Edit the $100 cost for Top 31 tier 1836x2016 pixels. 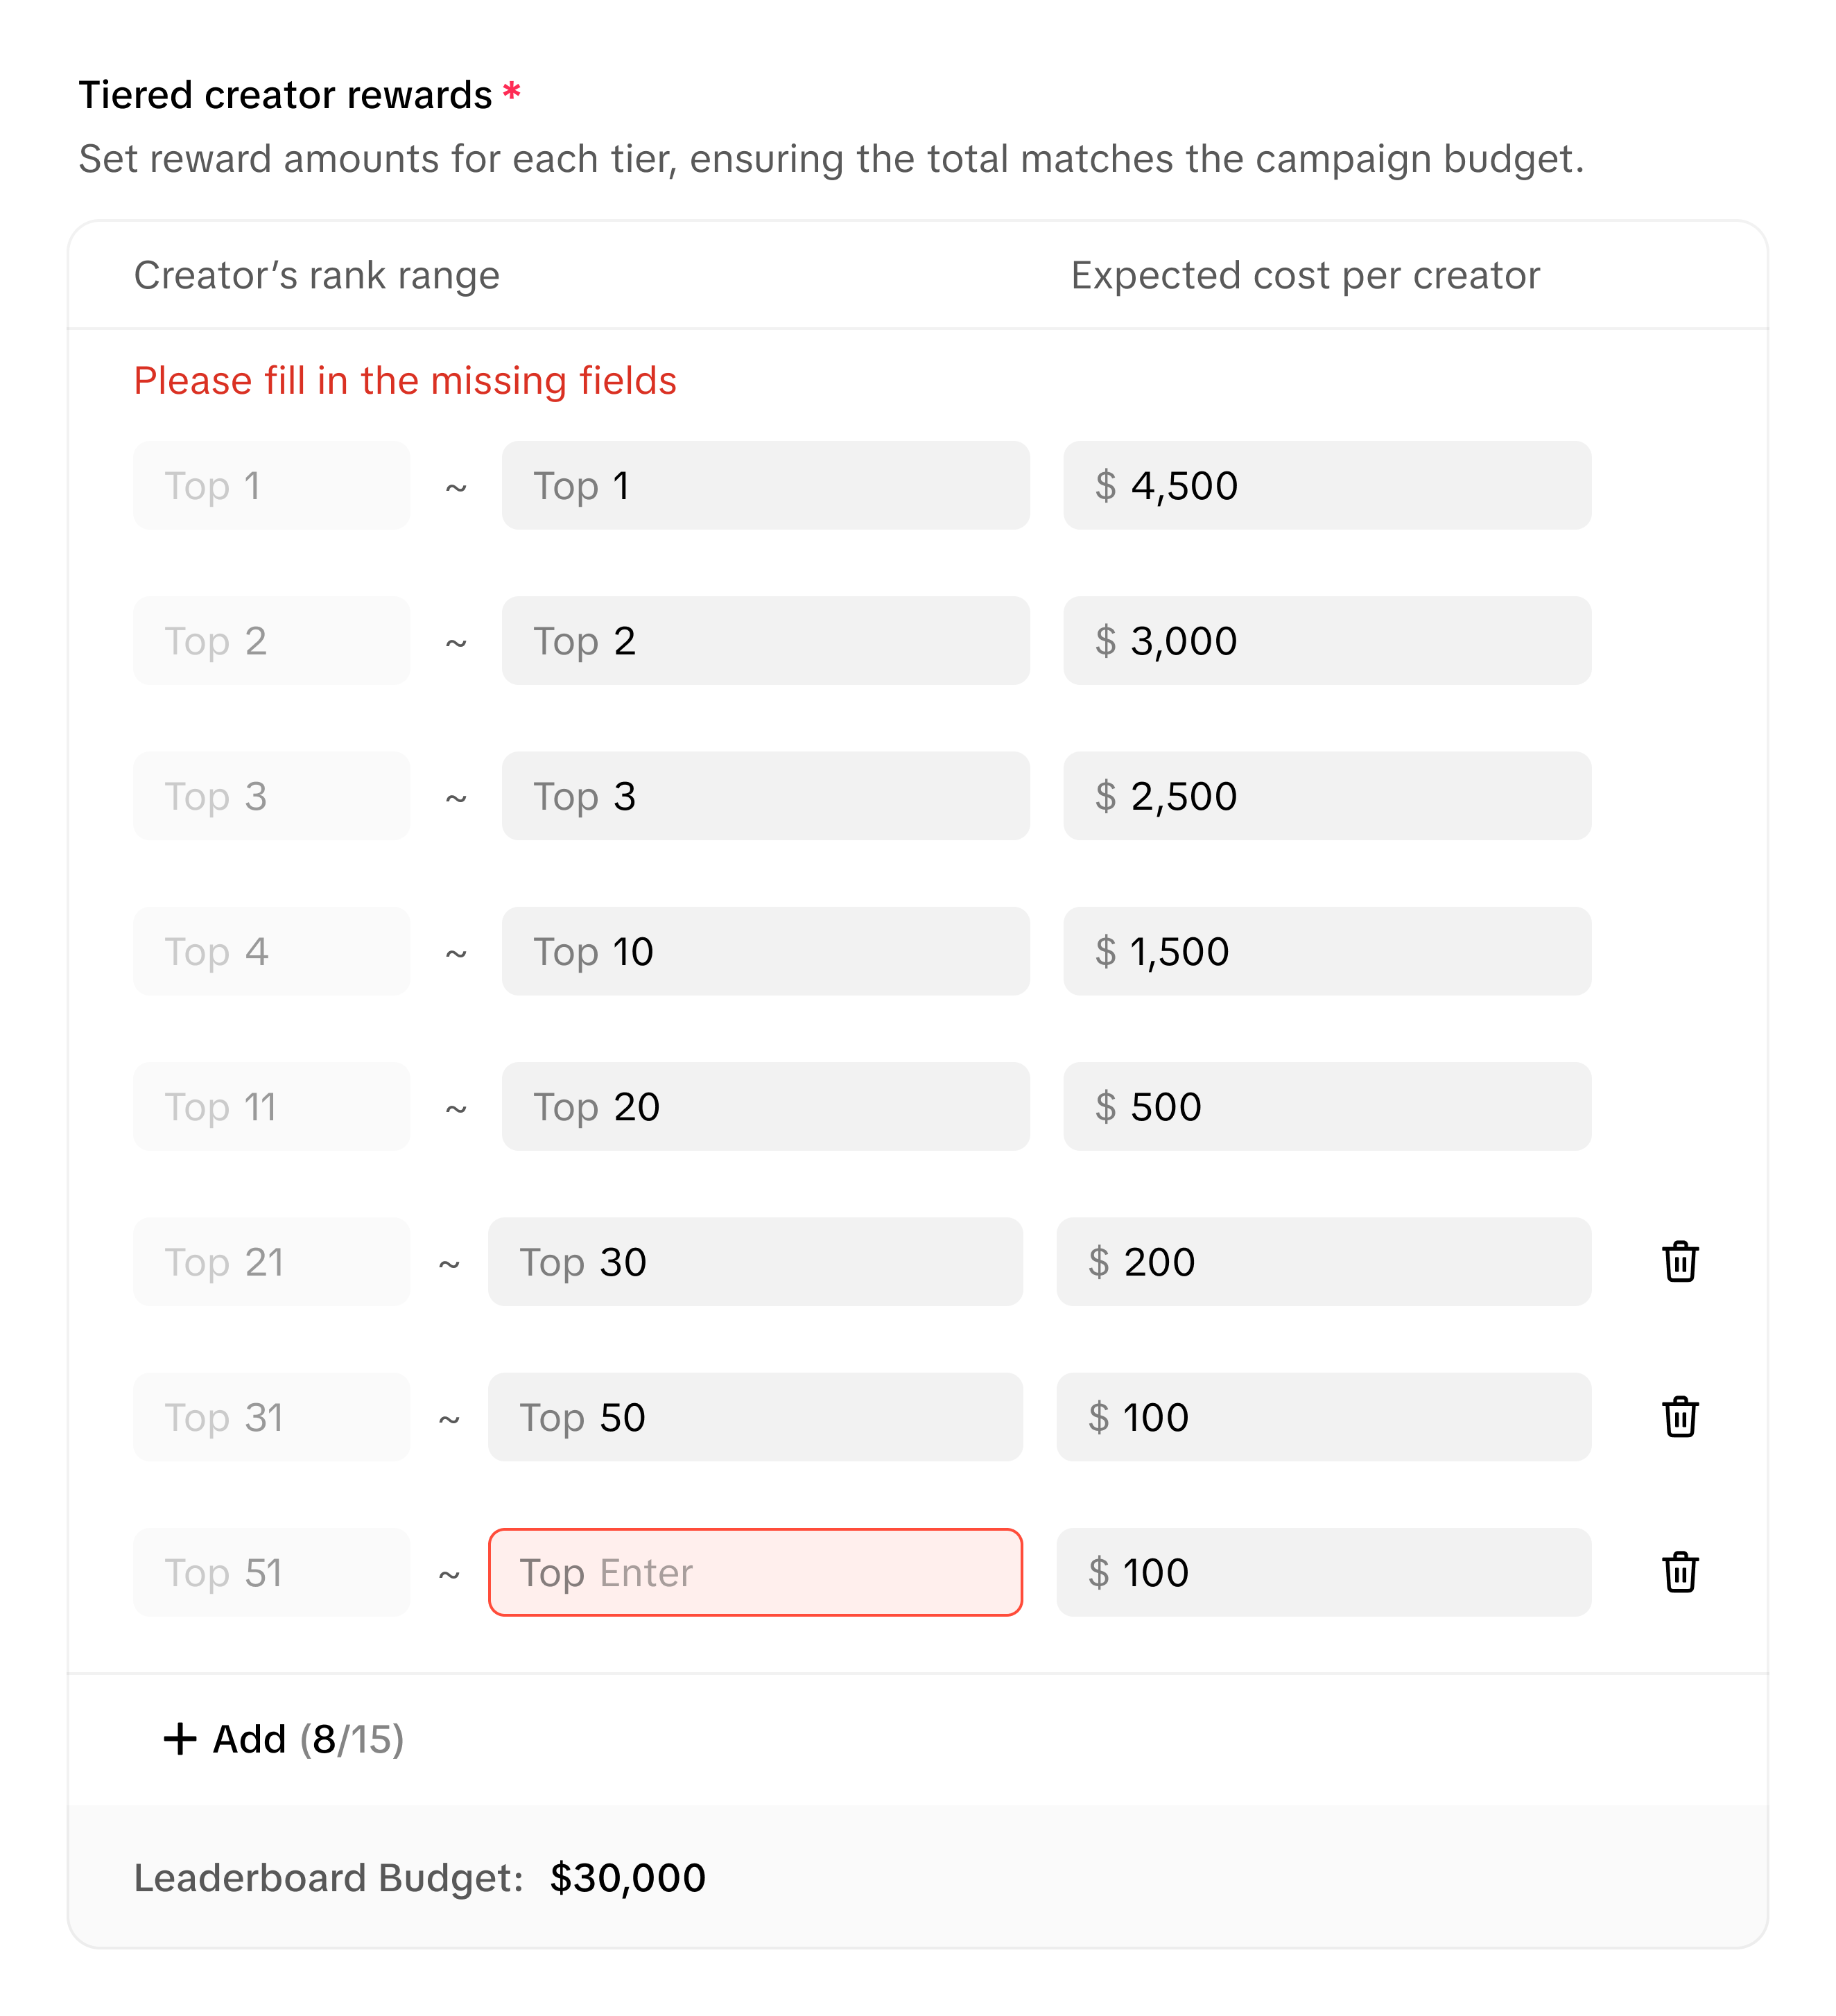[1324, 1416]
